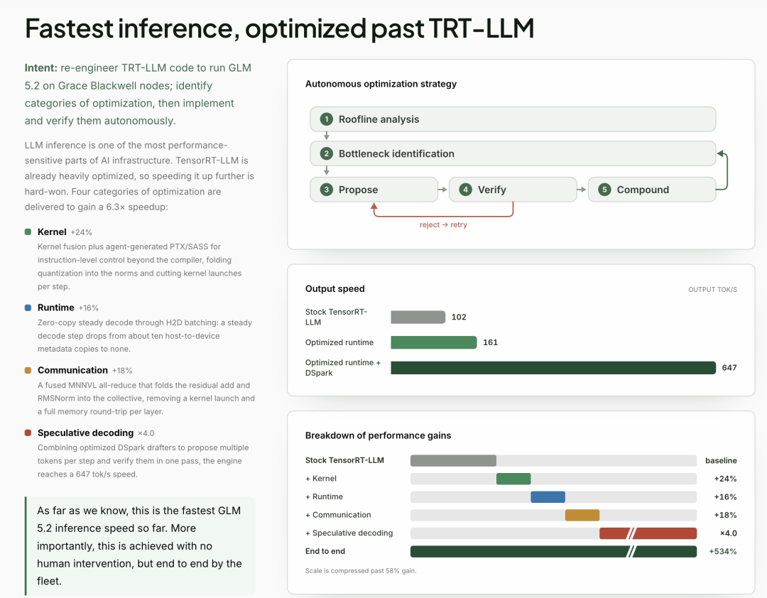Click the orange square next to Communication heading

click(28, 371)
